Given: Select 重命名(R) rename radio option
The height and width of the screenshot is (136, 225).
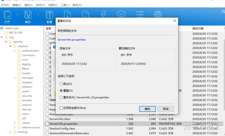Looking at the screenshot, I should tap(61, 97).
